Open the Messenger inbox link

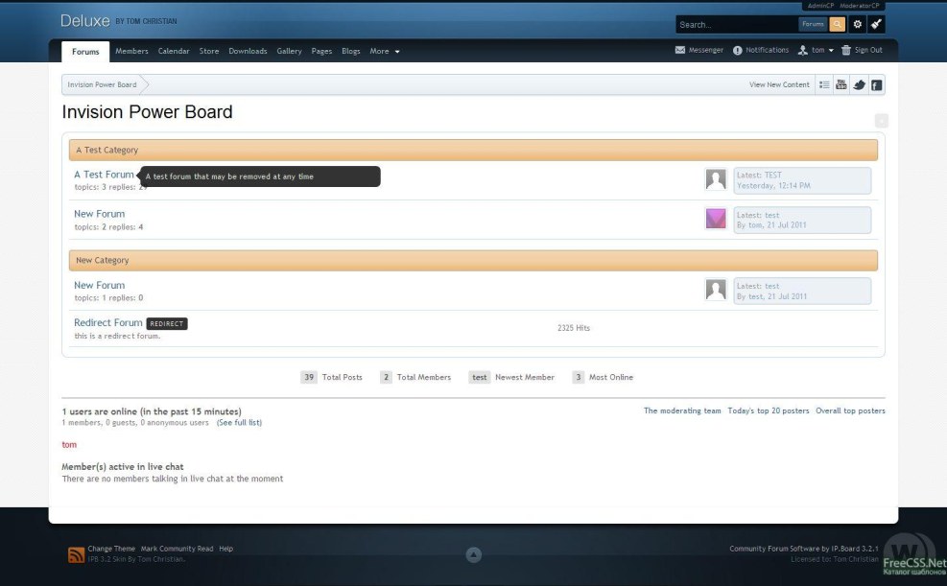(x=699, y=50)
